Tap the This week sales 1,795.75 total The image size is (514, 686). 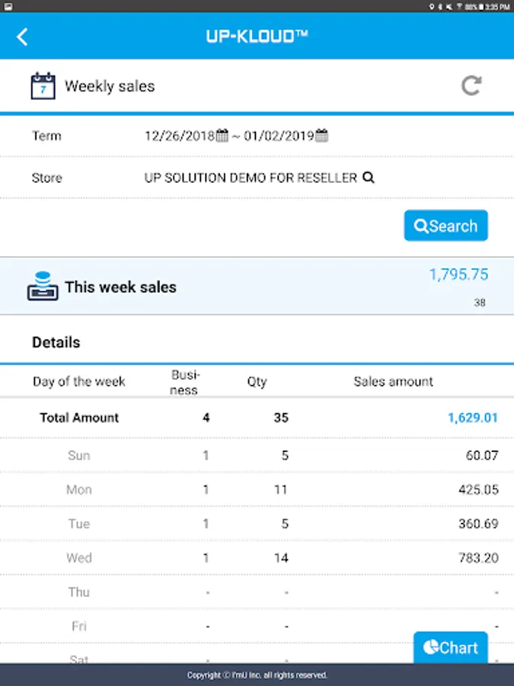(458, 275)
